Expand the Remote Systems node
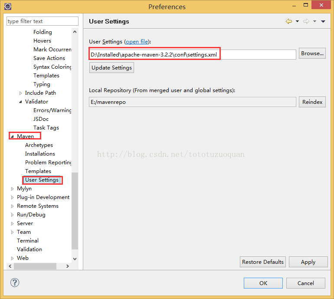The image size is (334, 299). 12,206
